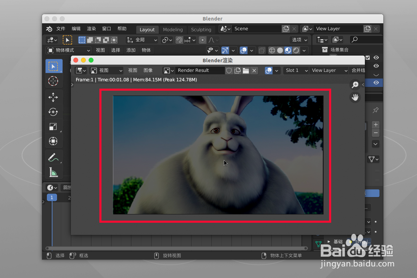This screenshot has height=278, width=417.
Task: Open image editor type dropdown in render window
Action: coord(81,71)
